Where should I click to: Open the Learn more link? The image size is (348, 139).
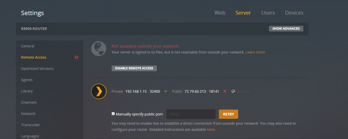(x=255, y=52)
